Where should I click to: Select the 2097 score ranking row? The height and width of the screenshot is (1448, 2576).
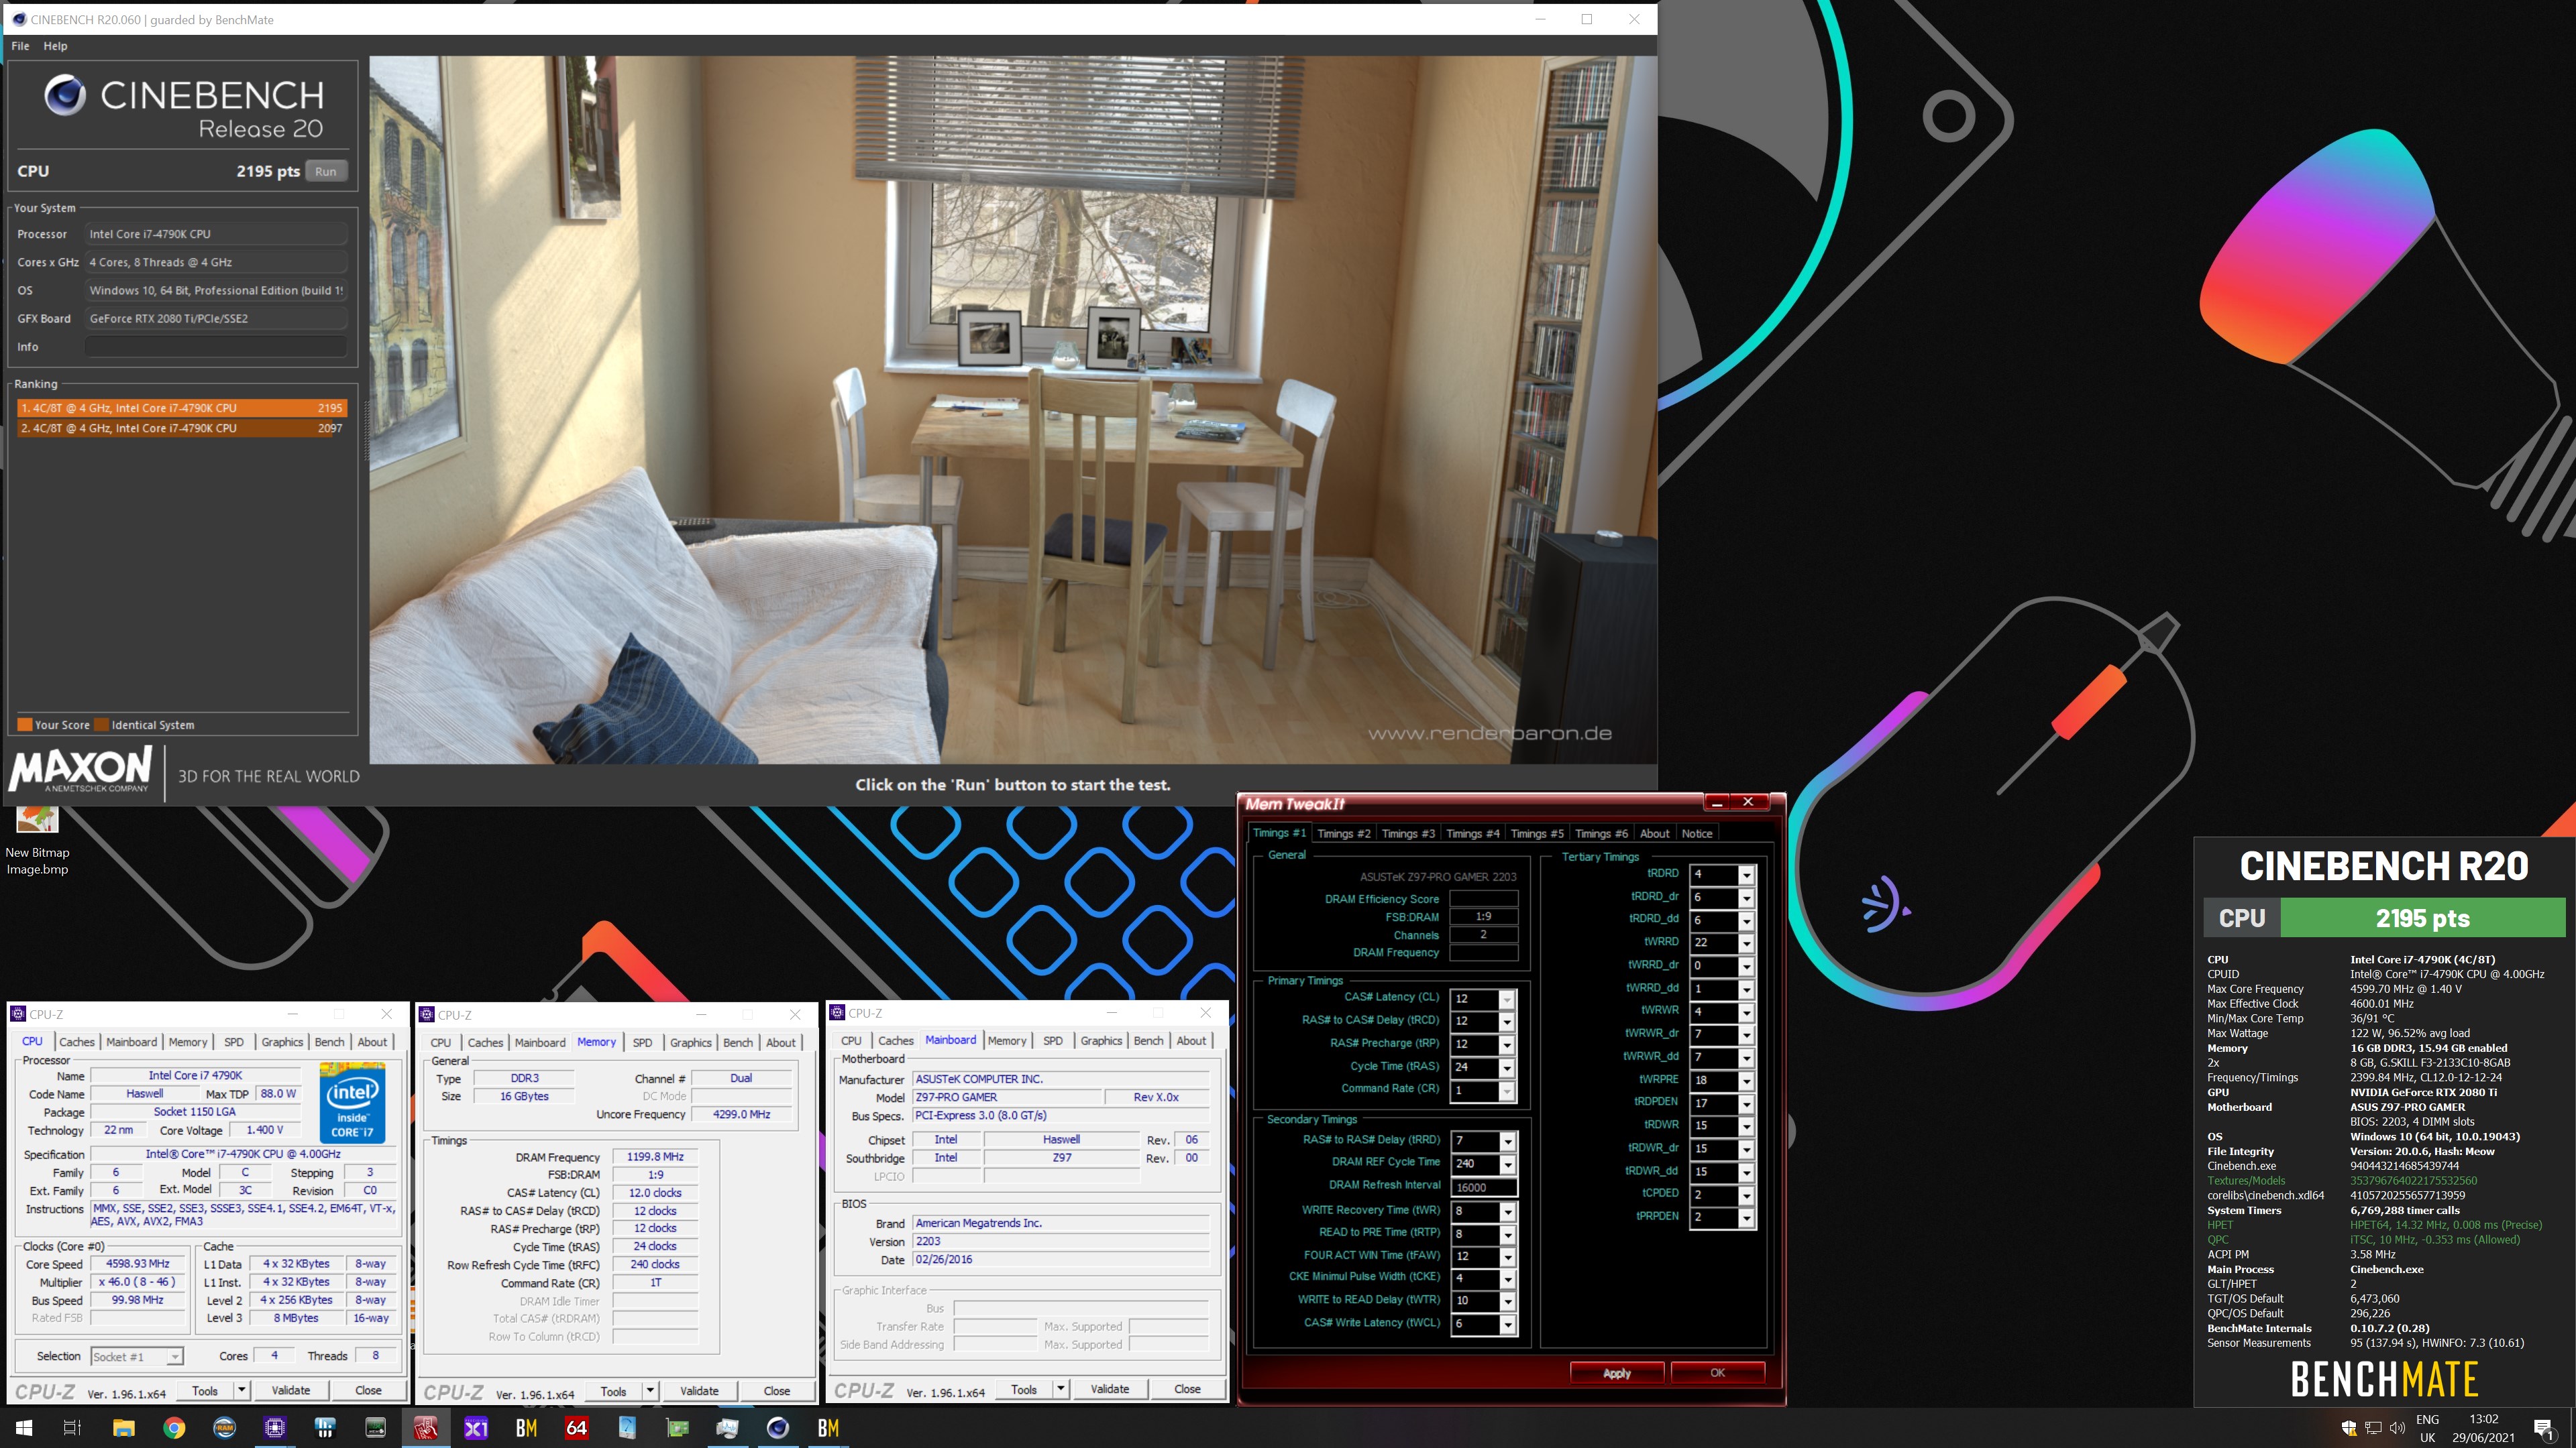pyautogui.click(x=181, y=428)
